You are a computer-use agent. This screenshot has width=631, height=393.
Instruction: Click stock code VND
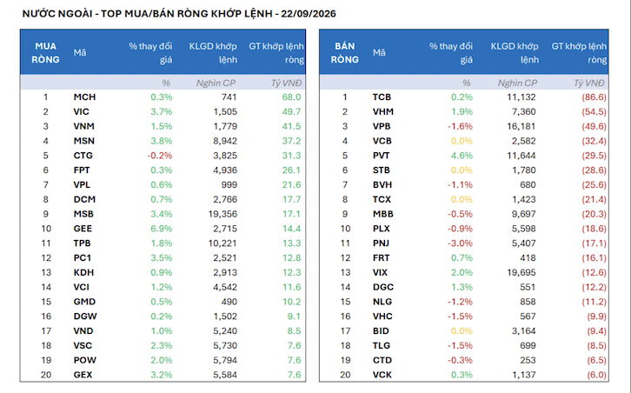(83, 331)
